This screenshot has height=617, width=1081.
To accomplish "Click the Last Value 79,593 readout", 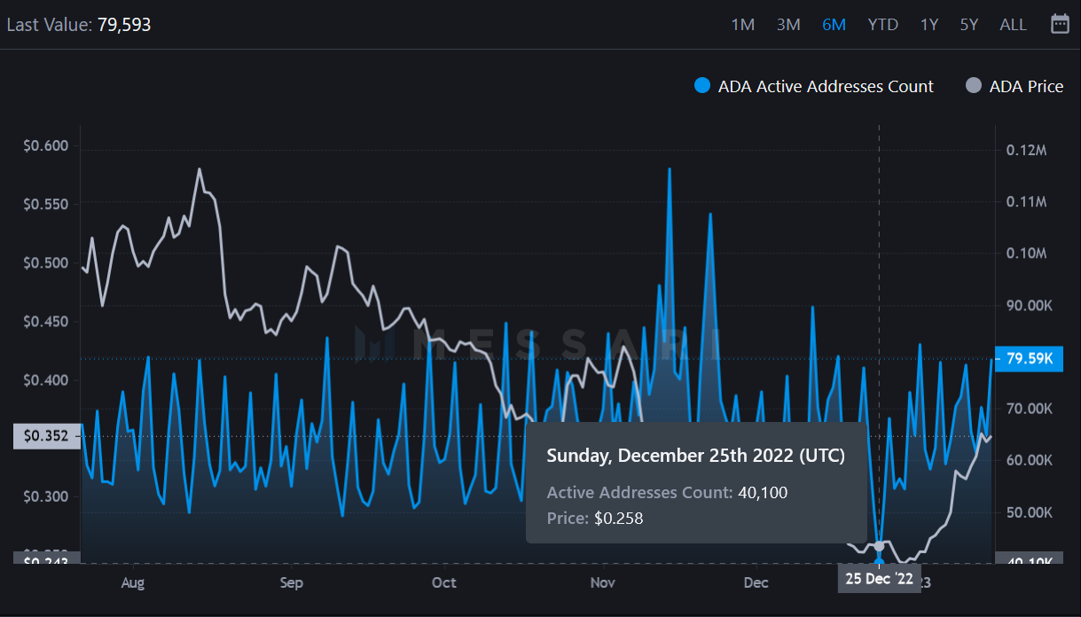I will 79,25.
